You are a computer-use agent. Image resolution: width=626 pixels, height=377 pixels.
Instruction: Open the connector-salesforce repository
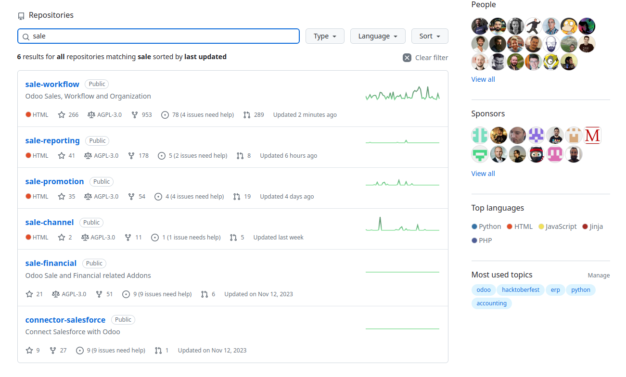[x=65, y=320]
